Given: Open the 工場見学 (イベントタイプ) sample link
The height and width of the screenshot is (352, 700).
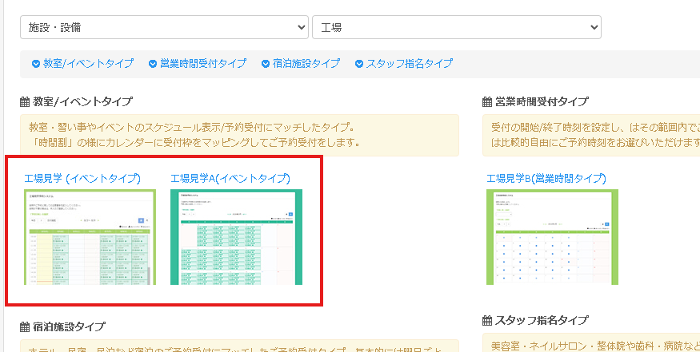Looking at the screenshot, I should [x=82, y=179].
